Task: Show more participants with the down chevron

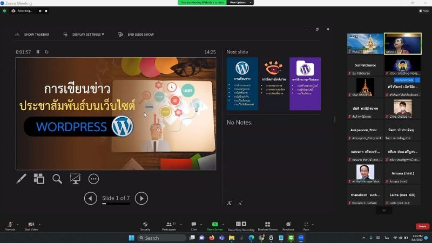Action: coord(384,210)
